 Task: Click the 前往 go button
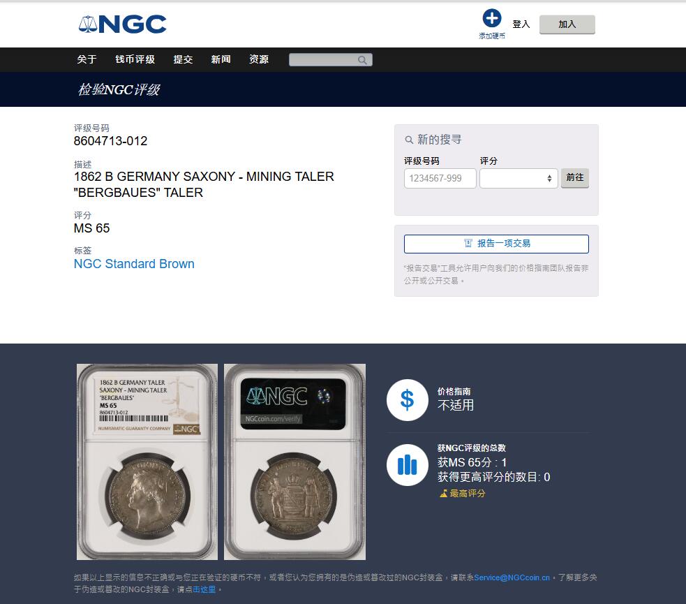(575, 178)
